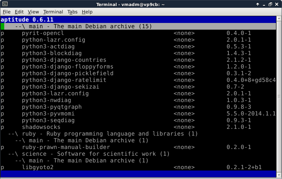Screen dimensions: 282x179
Task: Select ruby-prawn-manual-builder package
Action: point(66,147)
